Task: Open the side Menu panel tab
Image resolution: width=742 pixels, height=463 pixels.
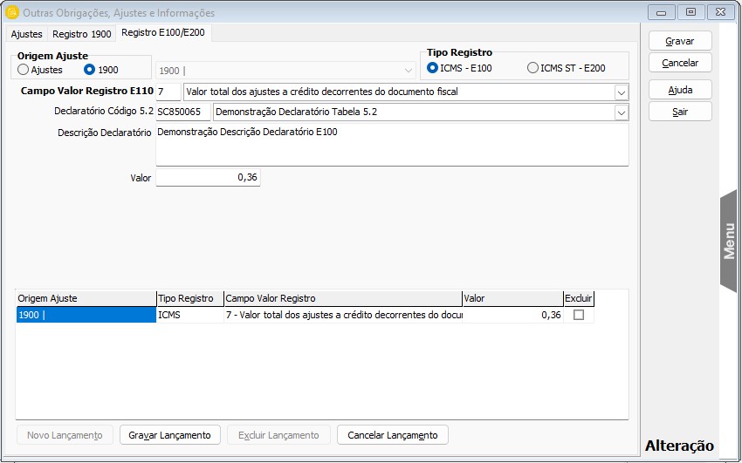Action: pos(729,240)
